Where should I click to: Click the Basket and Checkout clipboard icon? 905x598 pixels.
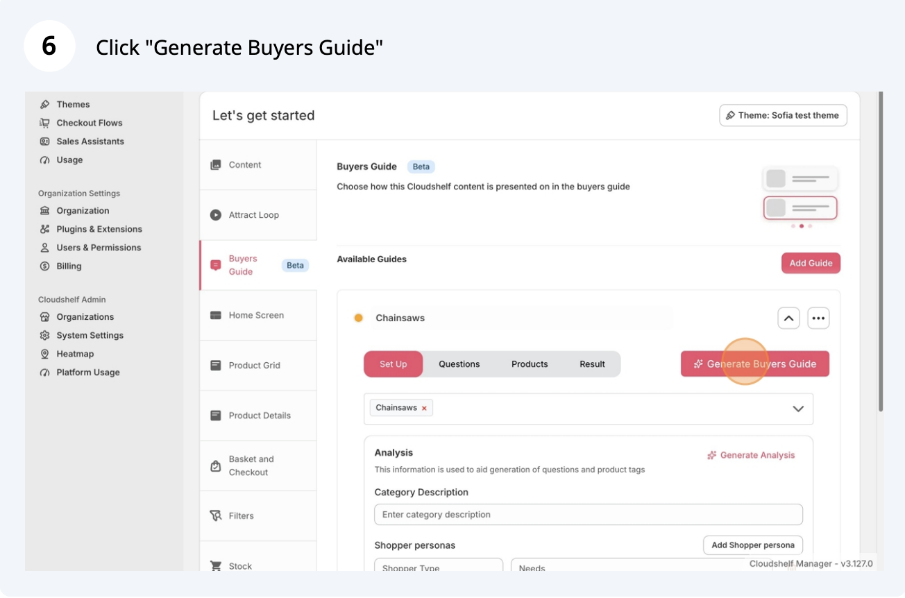(x=216, y=465)
